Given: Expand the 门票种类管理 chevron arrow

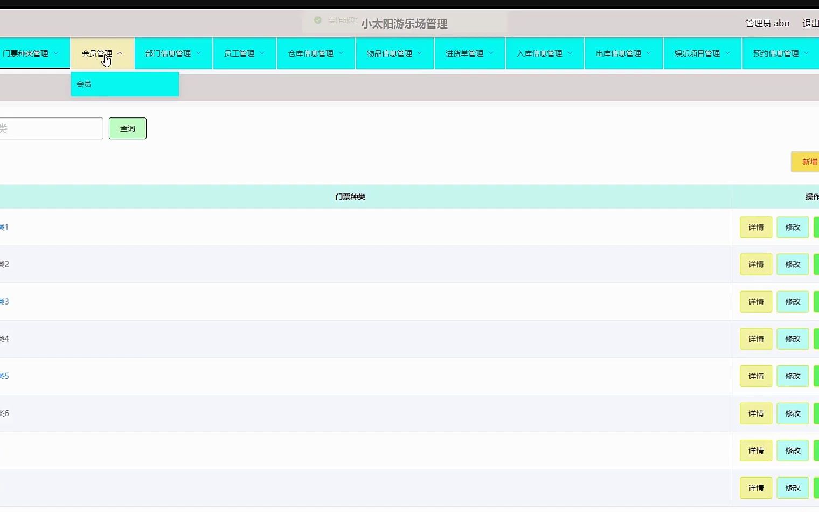Looking at the screenshot, I should [56, 53].
